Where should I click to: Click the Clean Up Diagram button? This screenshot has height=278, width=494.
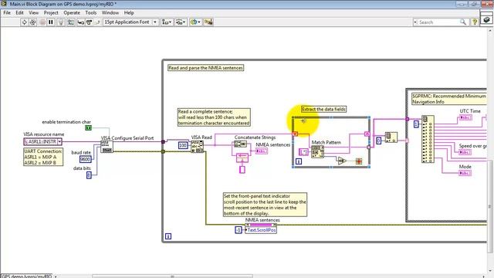click(208, 22)
